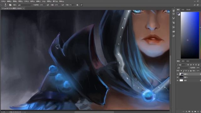Screen dimensions: 201x113
Task: Toggle the brush settings panel button in options bar
Action: 10,5
